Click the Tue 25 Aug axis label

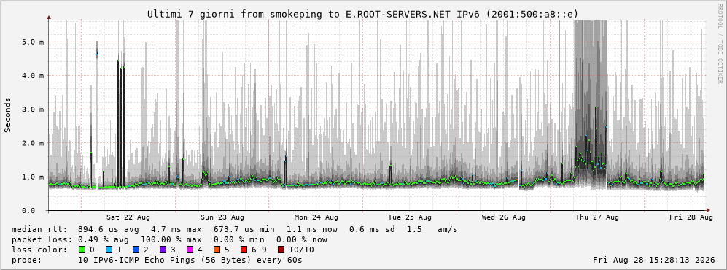409,217
